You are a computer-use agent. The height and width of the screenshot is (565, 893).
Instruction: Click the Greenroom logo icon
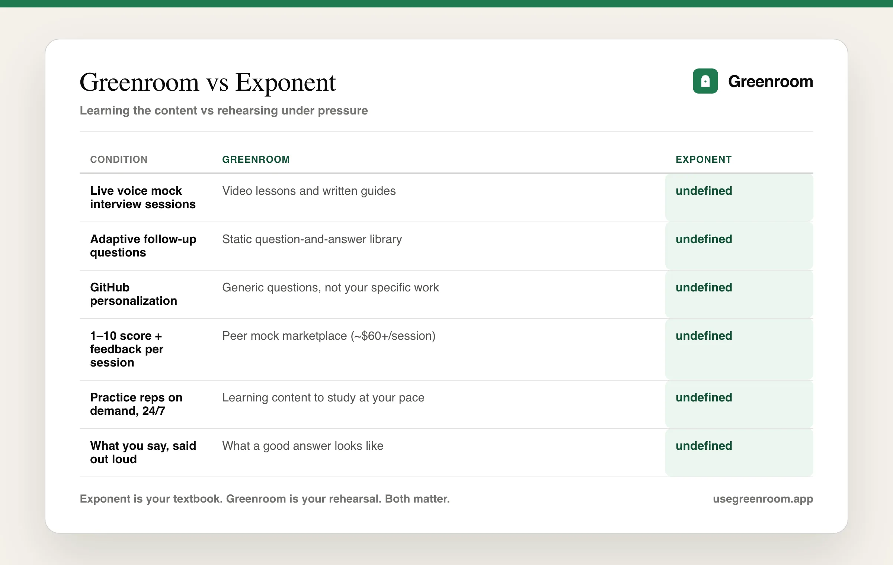(x=705, y=81)
